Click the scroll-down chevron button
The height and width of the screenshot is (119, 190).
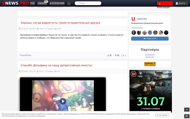coord(187,109)
